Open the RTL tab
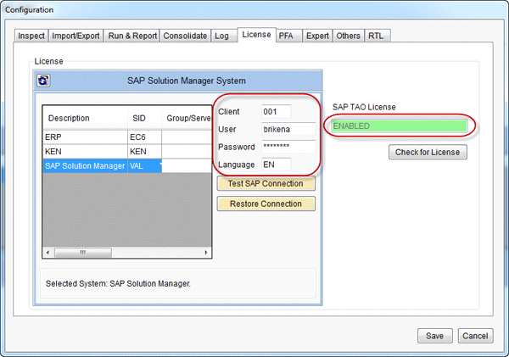This screenshot has height=357, width=509. 376,36
